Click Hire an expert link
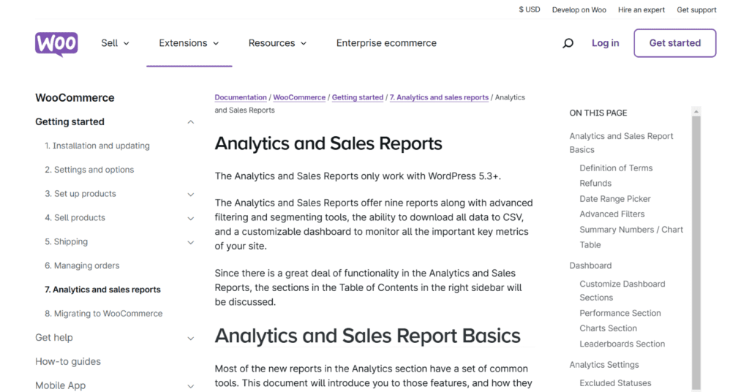 (x=641, y=10)
